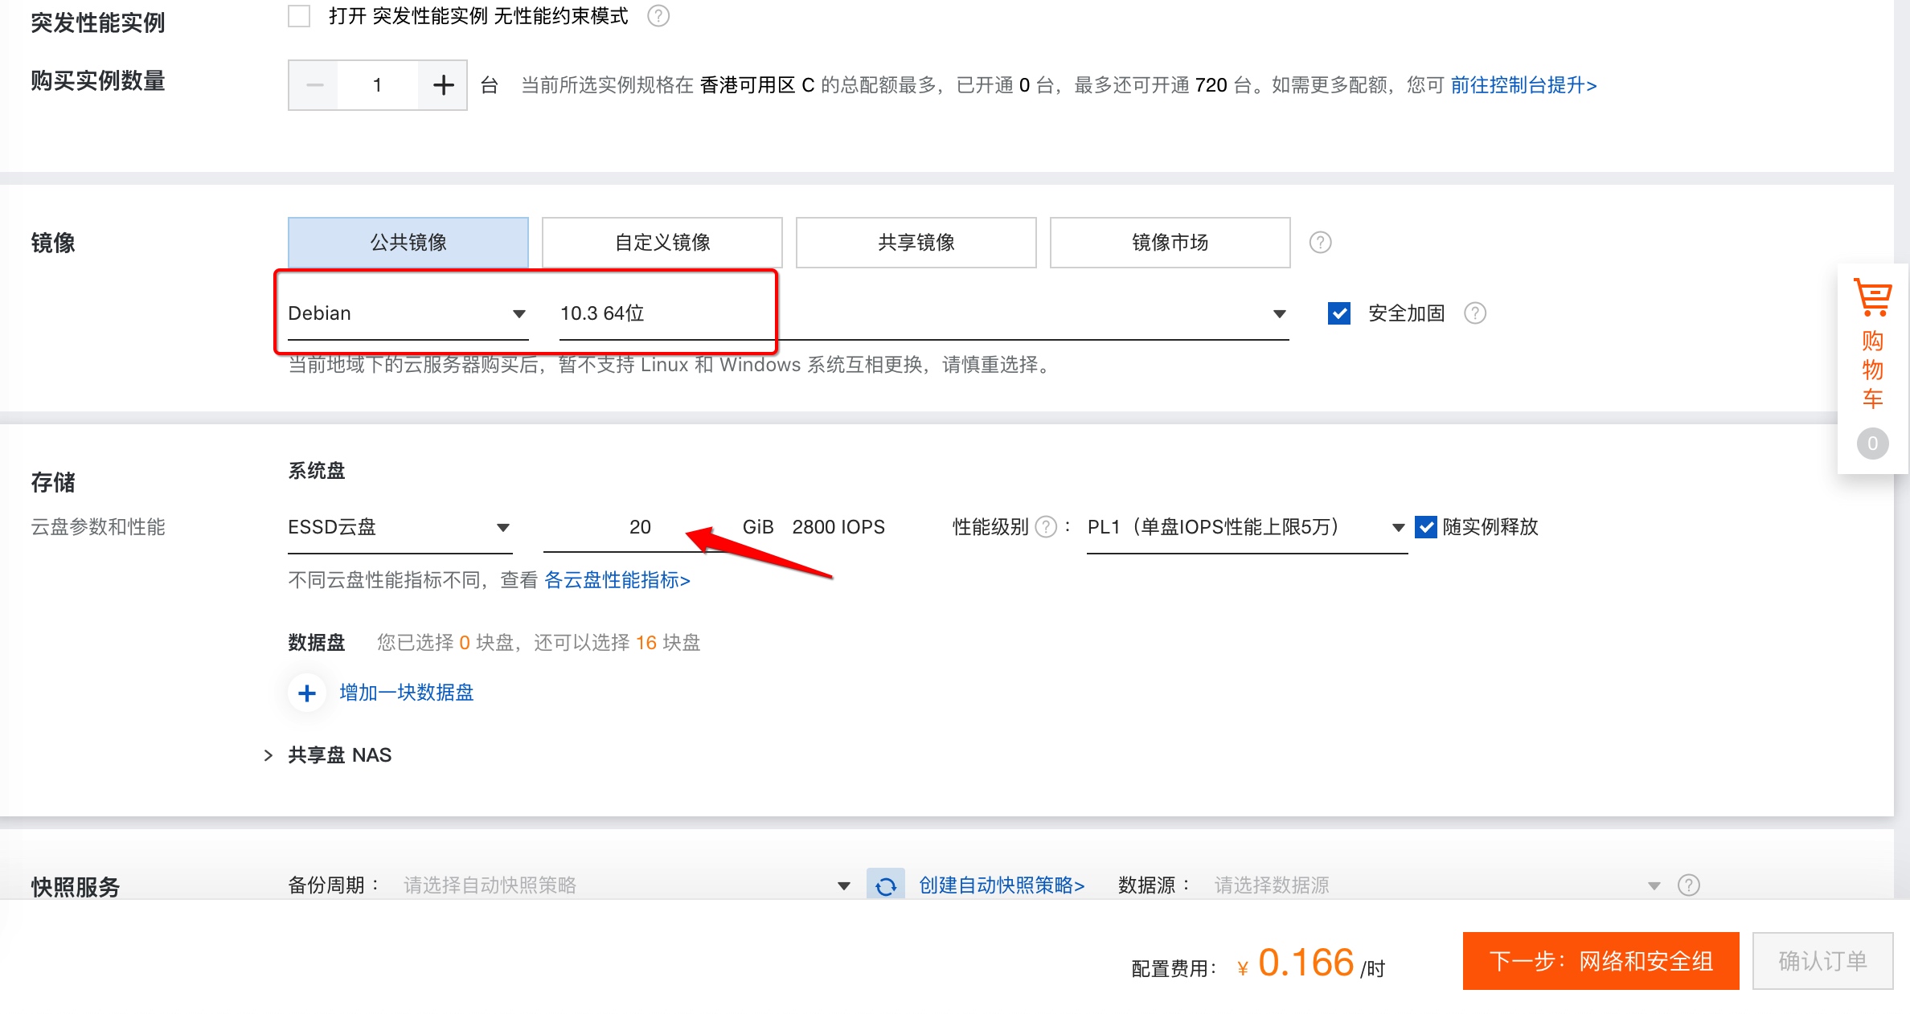Click the plus icon to add data disk
The height and width of the screenshot is (1014, 1910).
coord(307,693)
